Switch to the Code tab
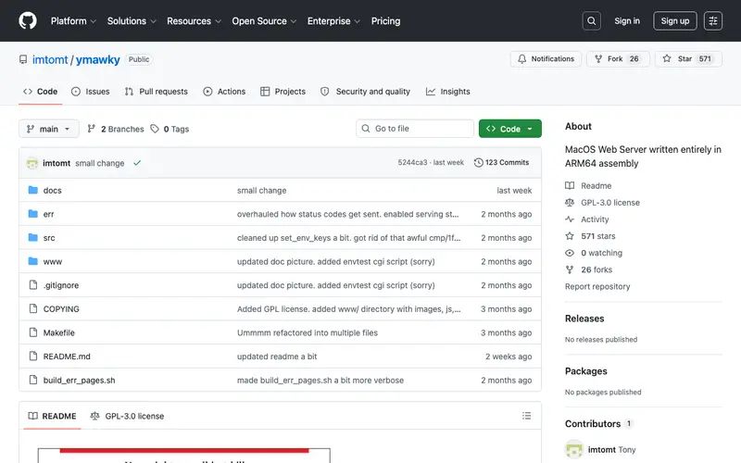Image resolution: width=741 pixels, height=463 pixels. click(41, 92)
